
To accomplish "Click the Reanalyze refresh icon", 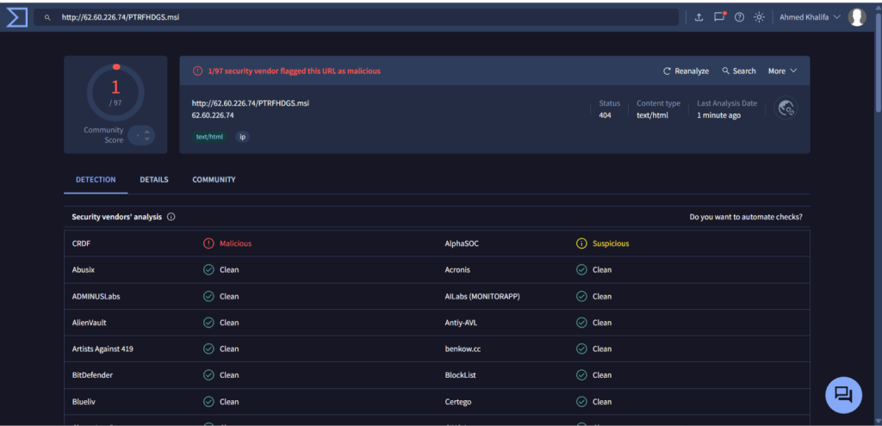I will click(x=667, y=71).
